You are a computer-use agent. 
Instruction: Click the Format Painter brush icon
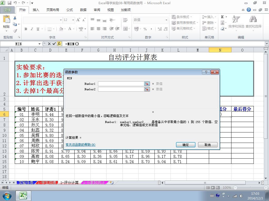15,31
